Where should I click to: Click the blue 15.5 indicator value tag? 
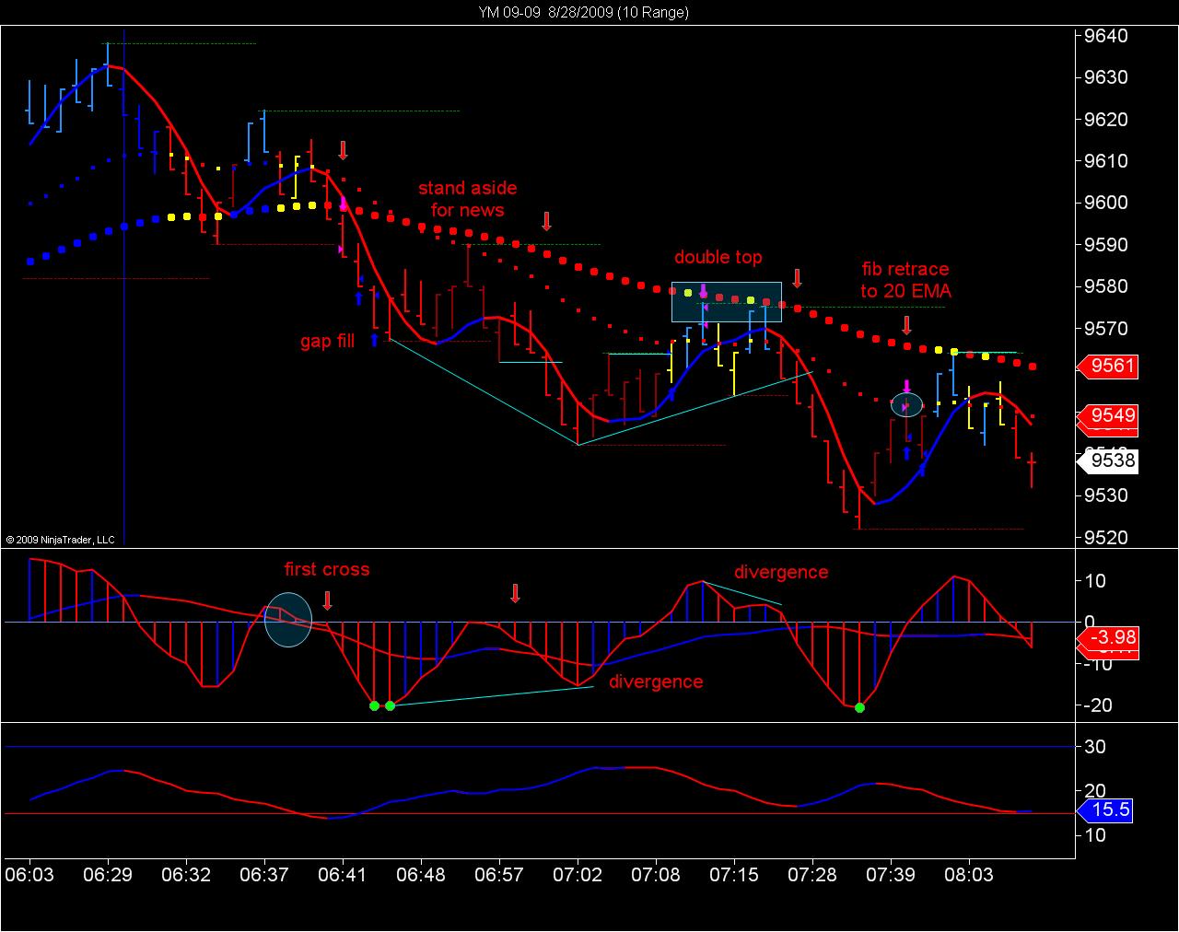coord(1104,811)
